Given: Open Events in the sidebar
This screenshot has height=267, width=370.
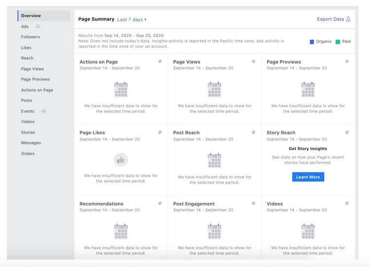Looking at the screenshot, I should click(28, 111).
